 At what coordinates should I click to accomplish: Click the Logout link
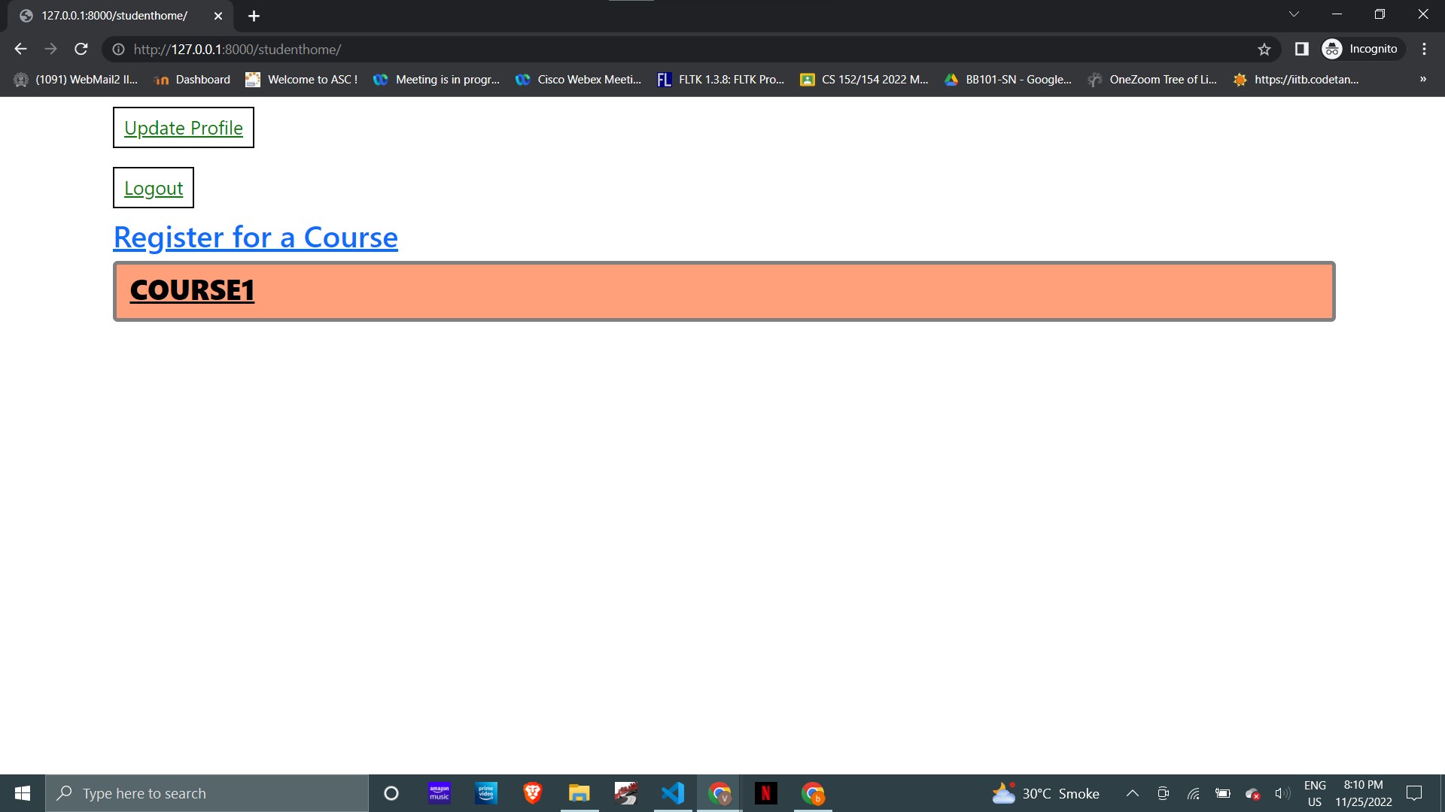[x=154, y=188]
